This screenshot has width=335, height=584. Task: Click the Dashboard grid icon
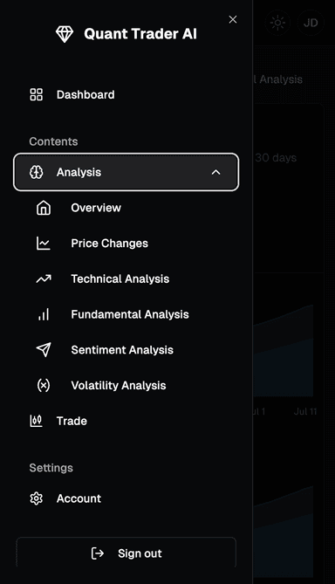tap(36, 94)
